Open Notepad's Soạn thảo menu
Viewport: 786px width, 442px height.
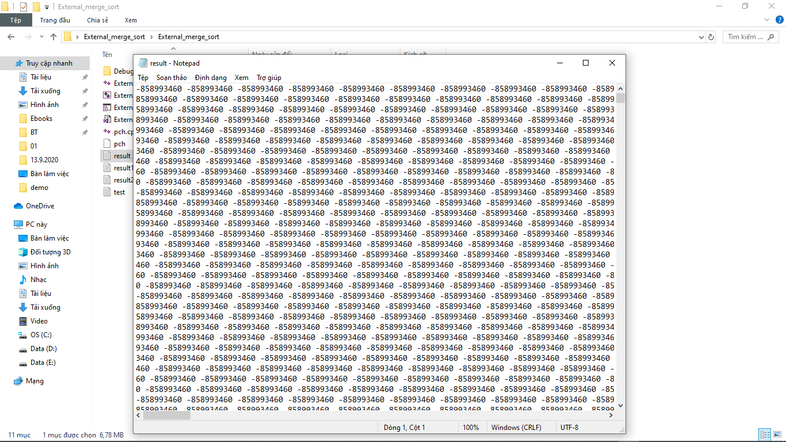coord(171,78)
